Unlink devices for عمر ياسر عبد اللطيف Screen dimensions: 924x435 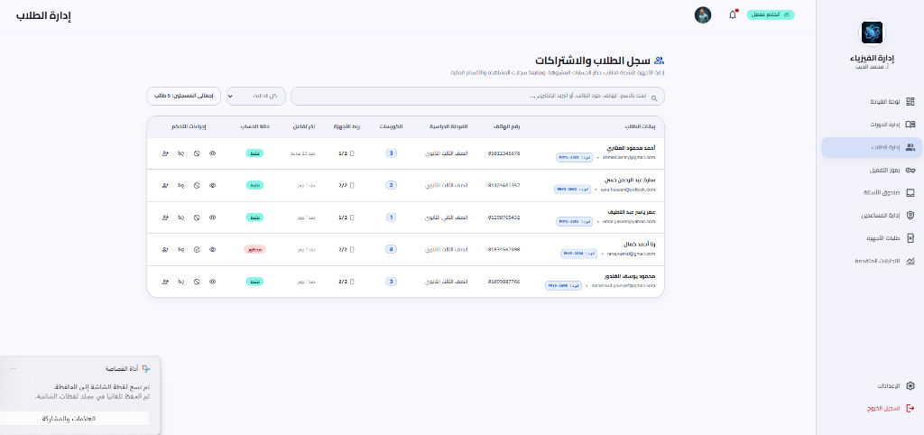180,217
